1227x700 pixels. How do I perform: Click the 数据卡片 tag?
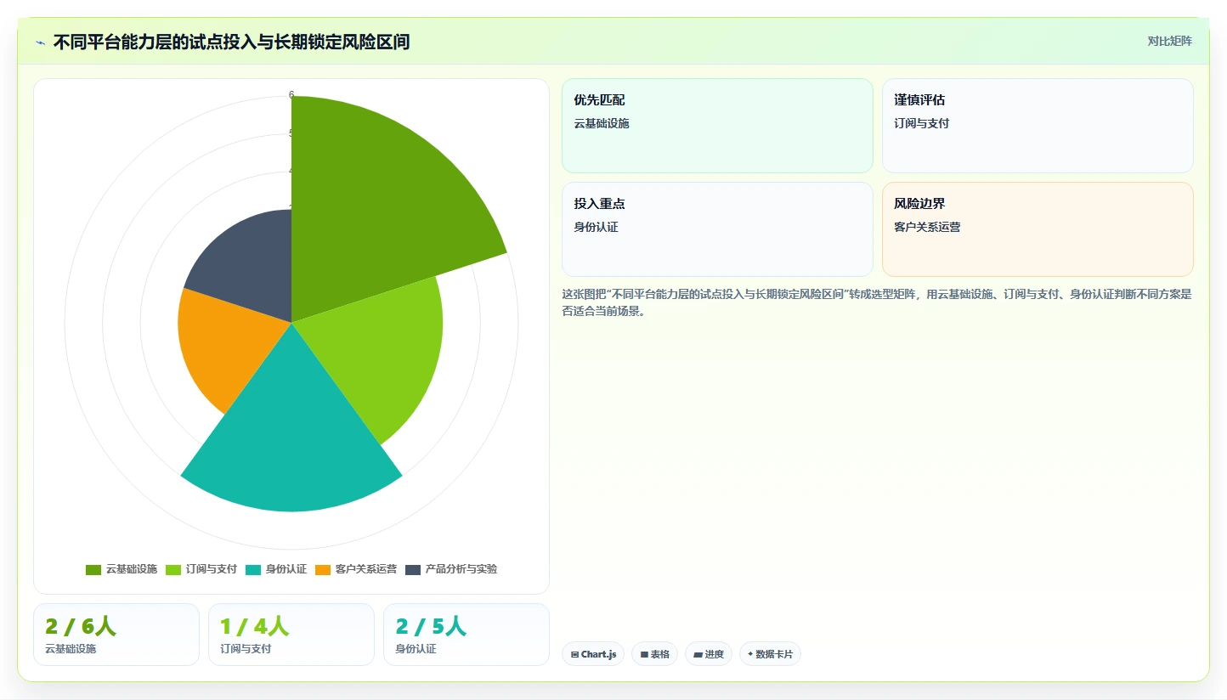coord(770,654)
